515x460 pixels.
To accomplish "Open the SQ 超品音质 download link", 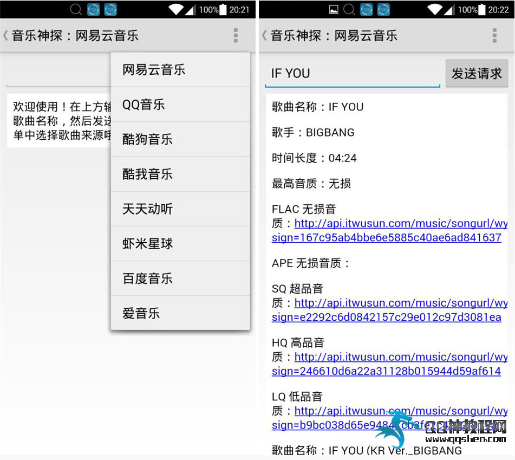I will pos(389,310).
